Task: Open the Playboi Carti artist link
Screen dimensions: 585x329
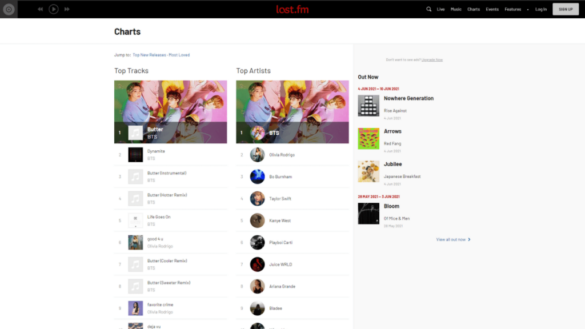Action: point(281,242)
